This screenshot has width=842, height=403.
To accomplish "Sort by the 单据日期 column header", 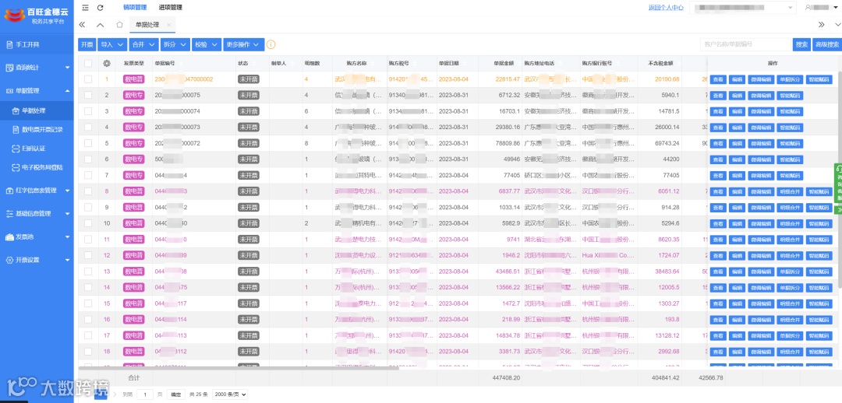I will [x=448, y=63].
